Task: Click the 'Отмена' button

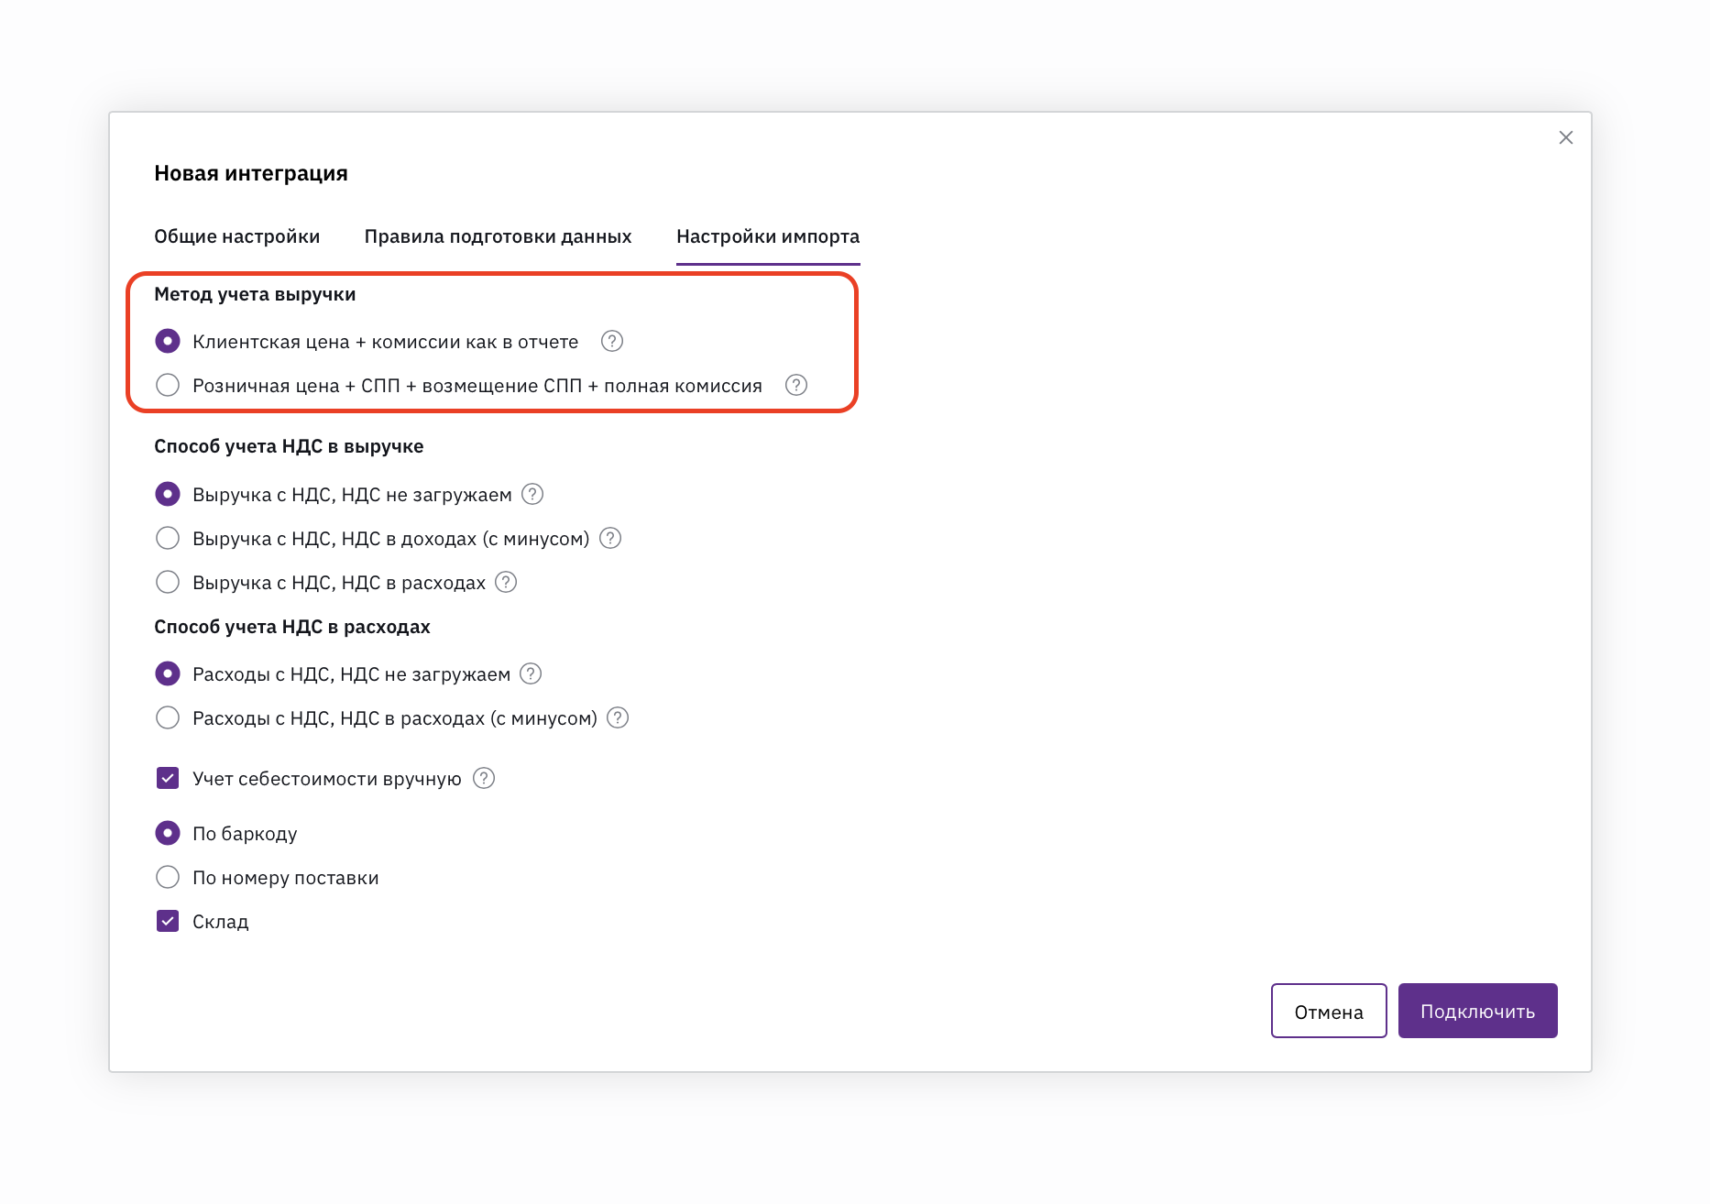Action: click(x=1328, y=1011)
